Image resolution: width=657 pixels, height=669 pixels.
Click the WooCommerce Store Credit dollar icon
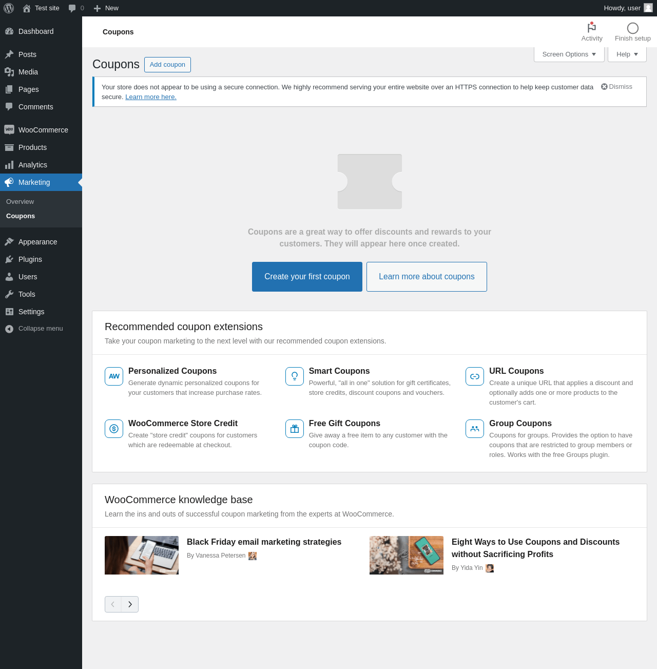(x=114, y=429)
